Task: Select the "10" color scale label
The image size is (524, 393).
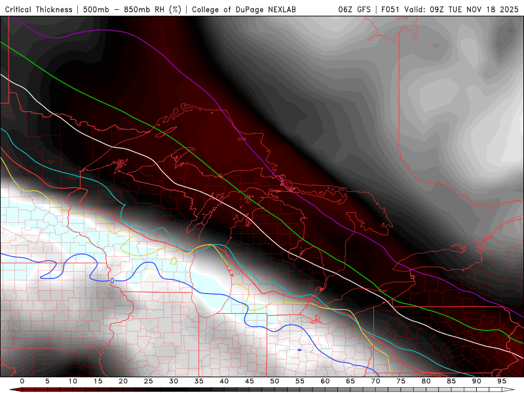Action: pyautogui.click(x=73, y=381)
